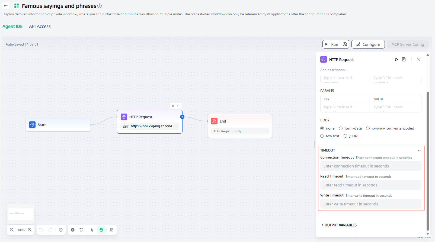
Task: Open the HTTP Request node more options menu
Action: pyautogui.click(x=179, y=106)
